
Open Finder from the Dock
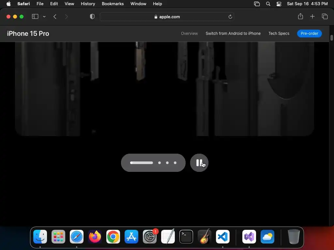pyautogui.click(x=40, y=237)
